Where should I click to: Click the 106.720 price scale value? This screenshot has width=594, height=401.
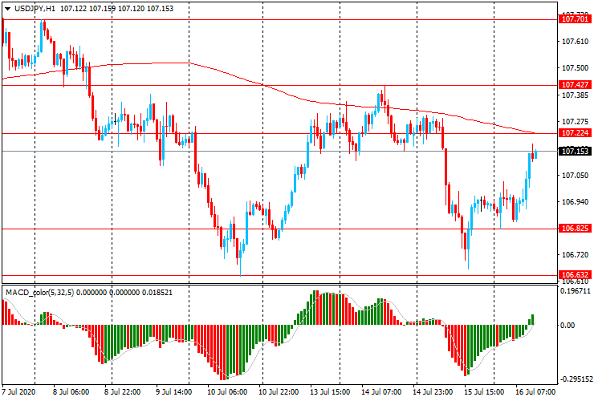(x=575, y=255)
